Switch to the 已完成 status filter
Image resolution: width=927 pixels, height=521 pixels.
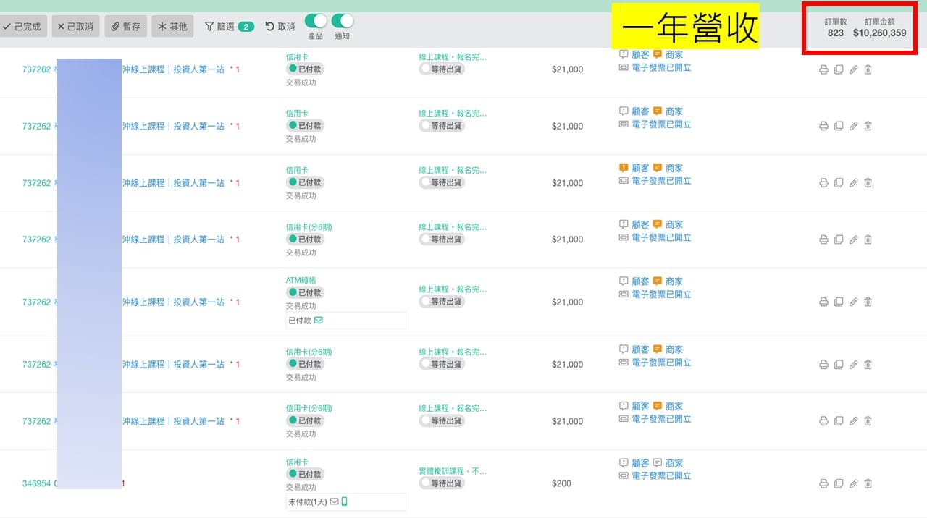22,27
